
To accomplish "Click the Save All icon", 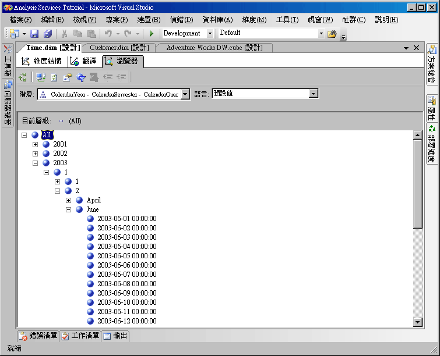I will tap(48, 34).
